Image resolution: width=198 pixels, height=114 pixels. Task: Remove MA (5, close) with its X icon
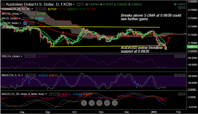click(32, 18)
